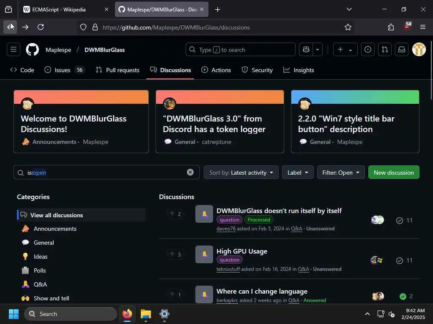Open Firefox extensions puzzle icon
This screenshot has width=433, height=324.
point(391,27)
